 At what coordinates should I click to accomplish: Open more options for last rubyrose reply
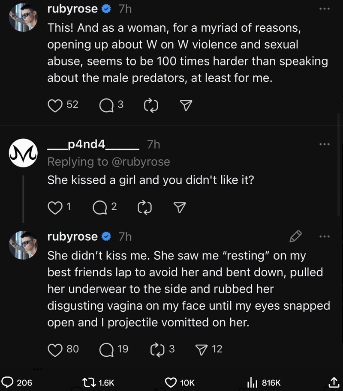click(325, 236)
